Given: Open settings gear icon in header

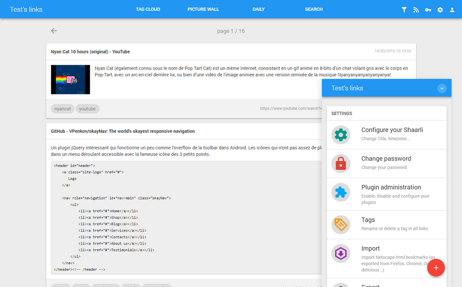Looking at the screenshot, I should click(440, 10).
